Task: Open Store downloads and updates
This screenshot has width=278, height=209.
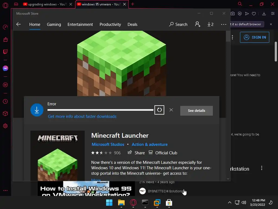Action: pyautogui.click(x=210, y=24)
